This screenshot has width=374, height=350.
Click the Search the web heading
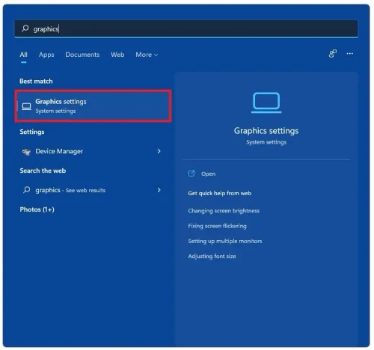[43, 171]
